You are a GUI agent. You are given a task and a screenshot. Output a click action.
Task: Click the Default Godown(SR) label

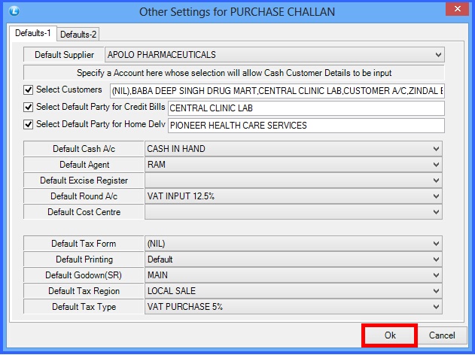84,275
